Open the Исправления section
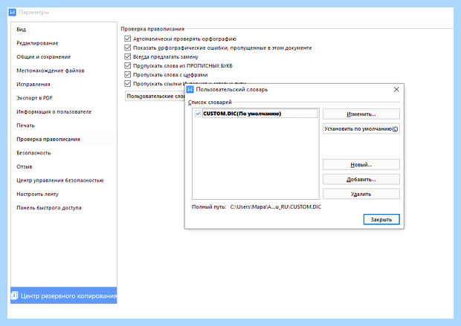This screenshot has width=461, height=326. [33, 85]
